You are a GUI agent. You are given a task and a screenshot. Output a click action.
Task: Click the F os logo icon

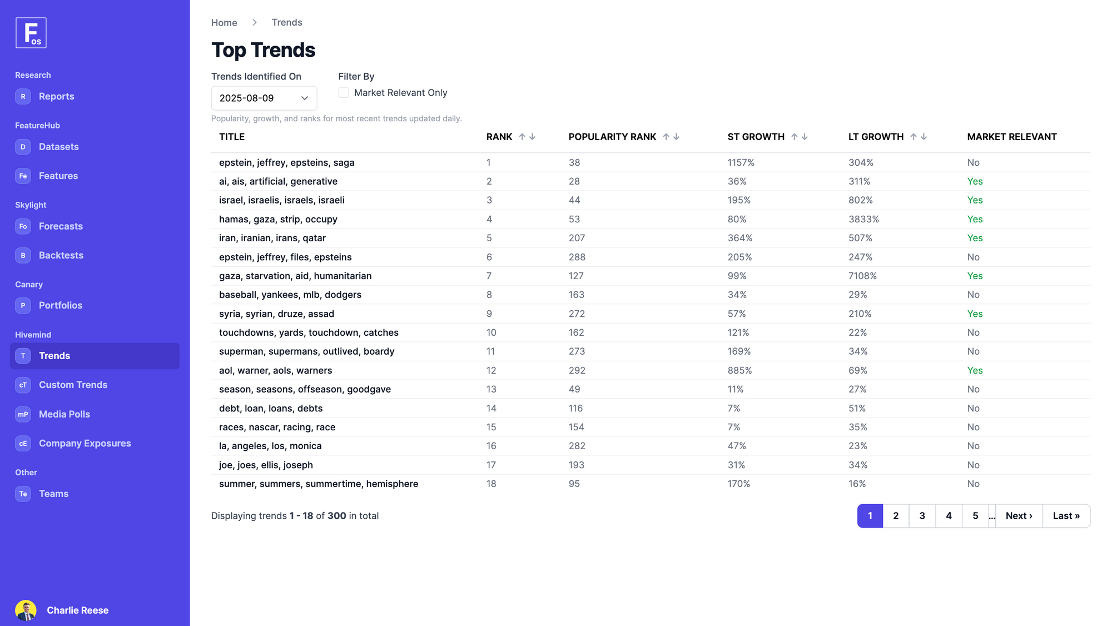coord(31,33)
